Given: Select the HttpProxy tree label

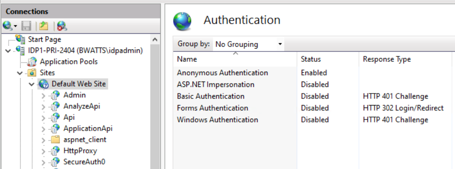Looking at the screenshot, I should [80, 151].
